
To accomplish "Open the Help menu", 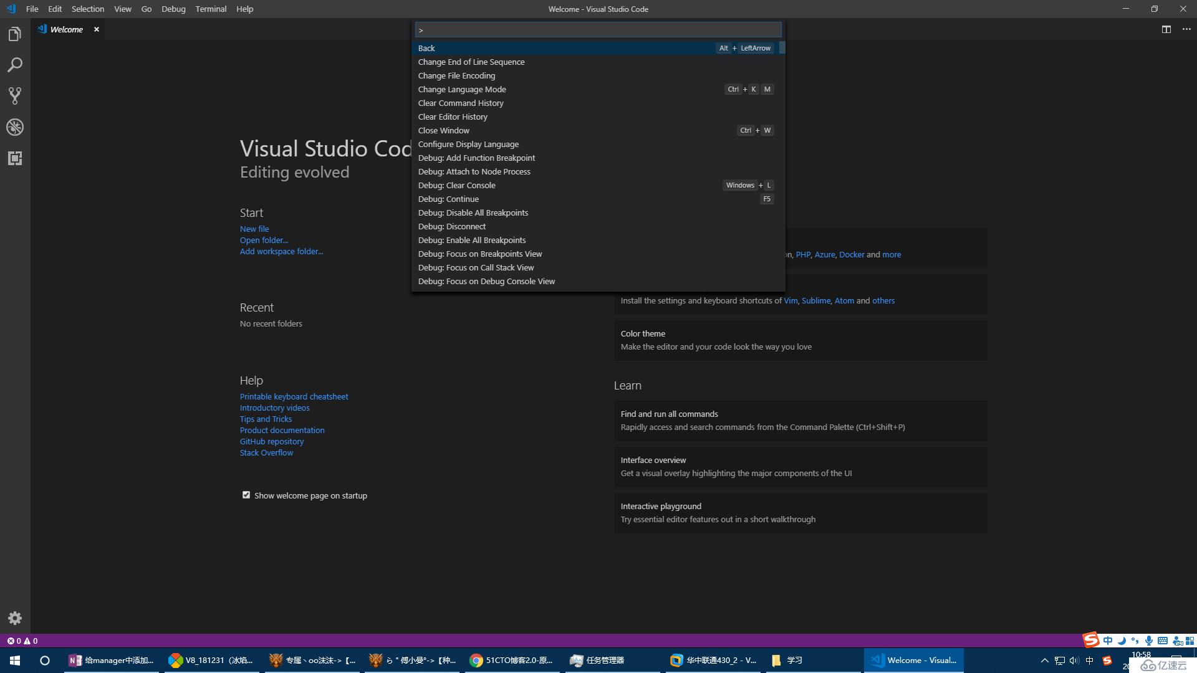I will click(x=245, y=9).
